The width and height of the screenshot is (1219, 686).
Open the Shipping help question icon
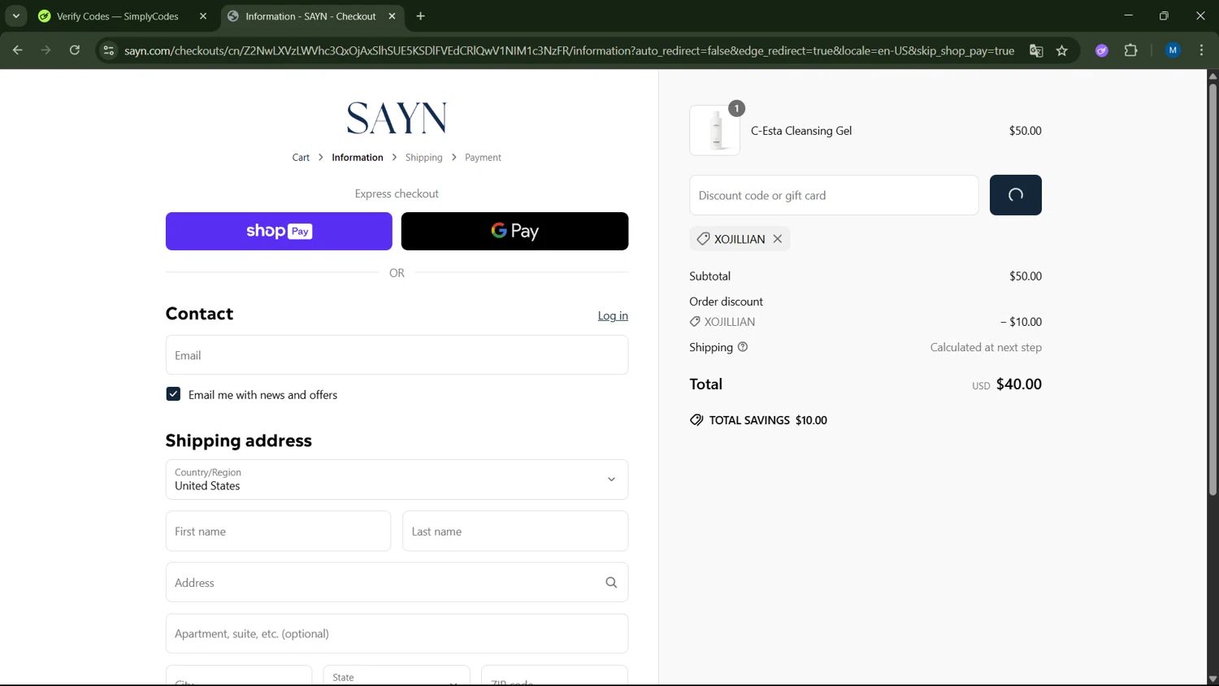[743, 347]
